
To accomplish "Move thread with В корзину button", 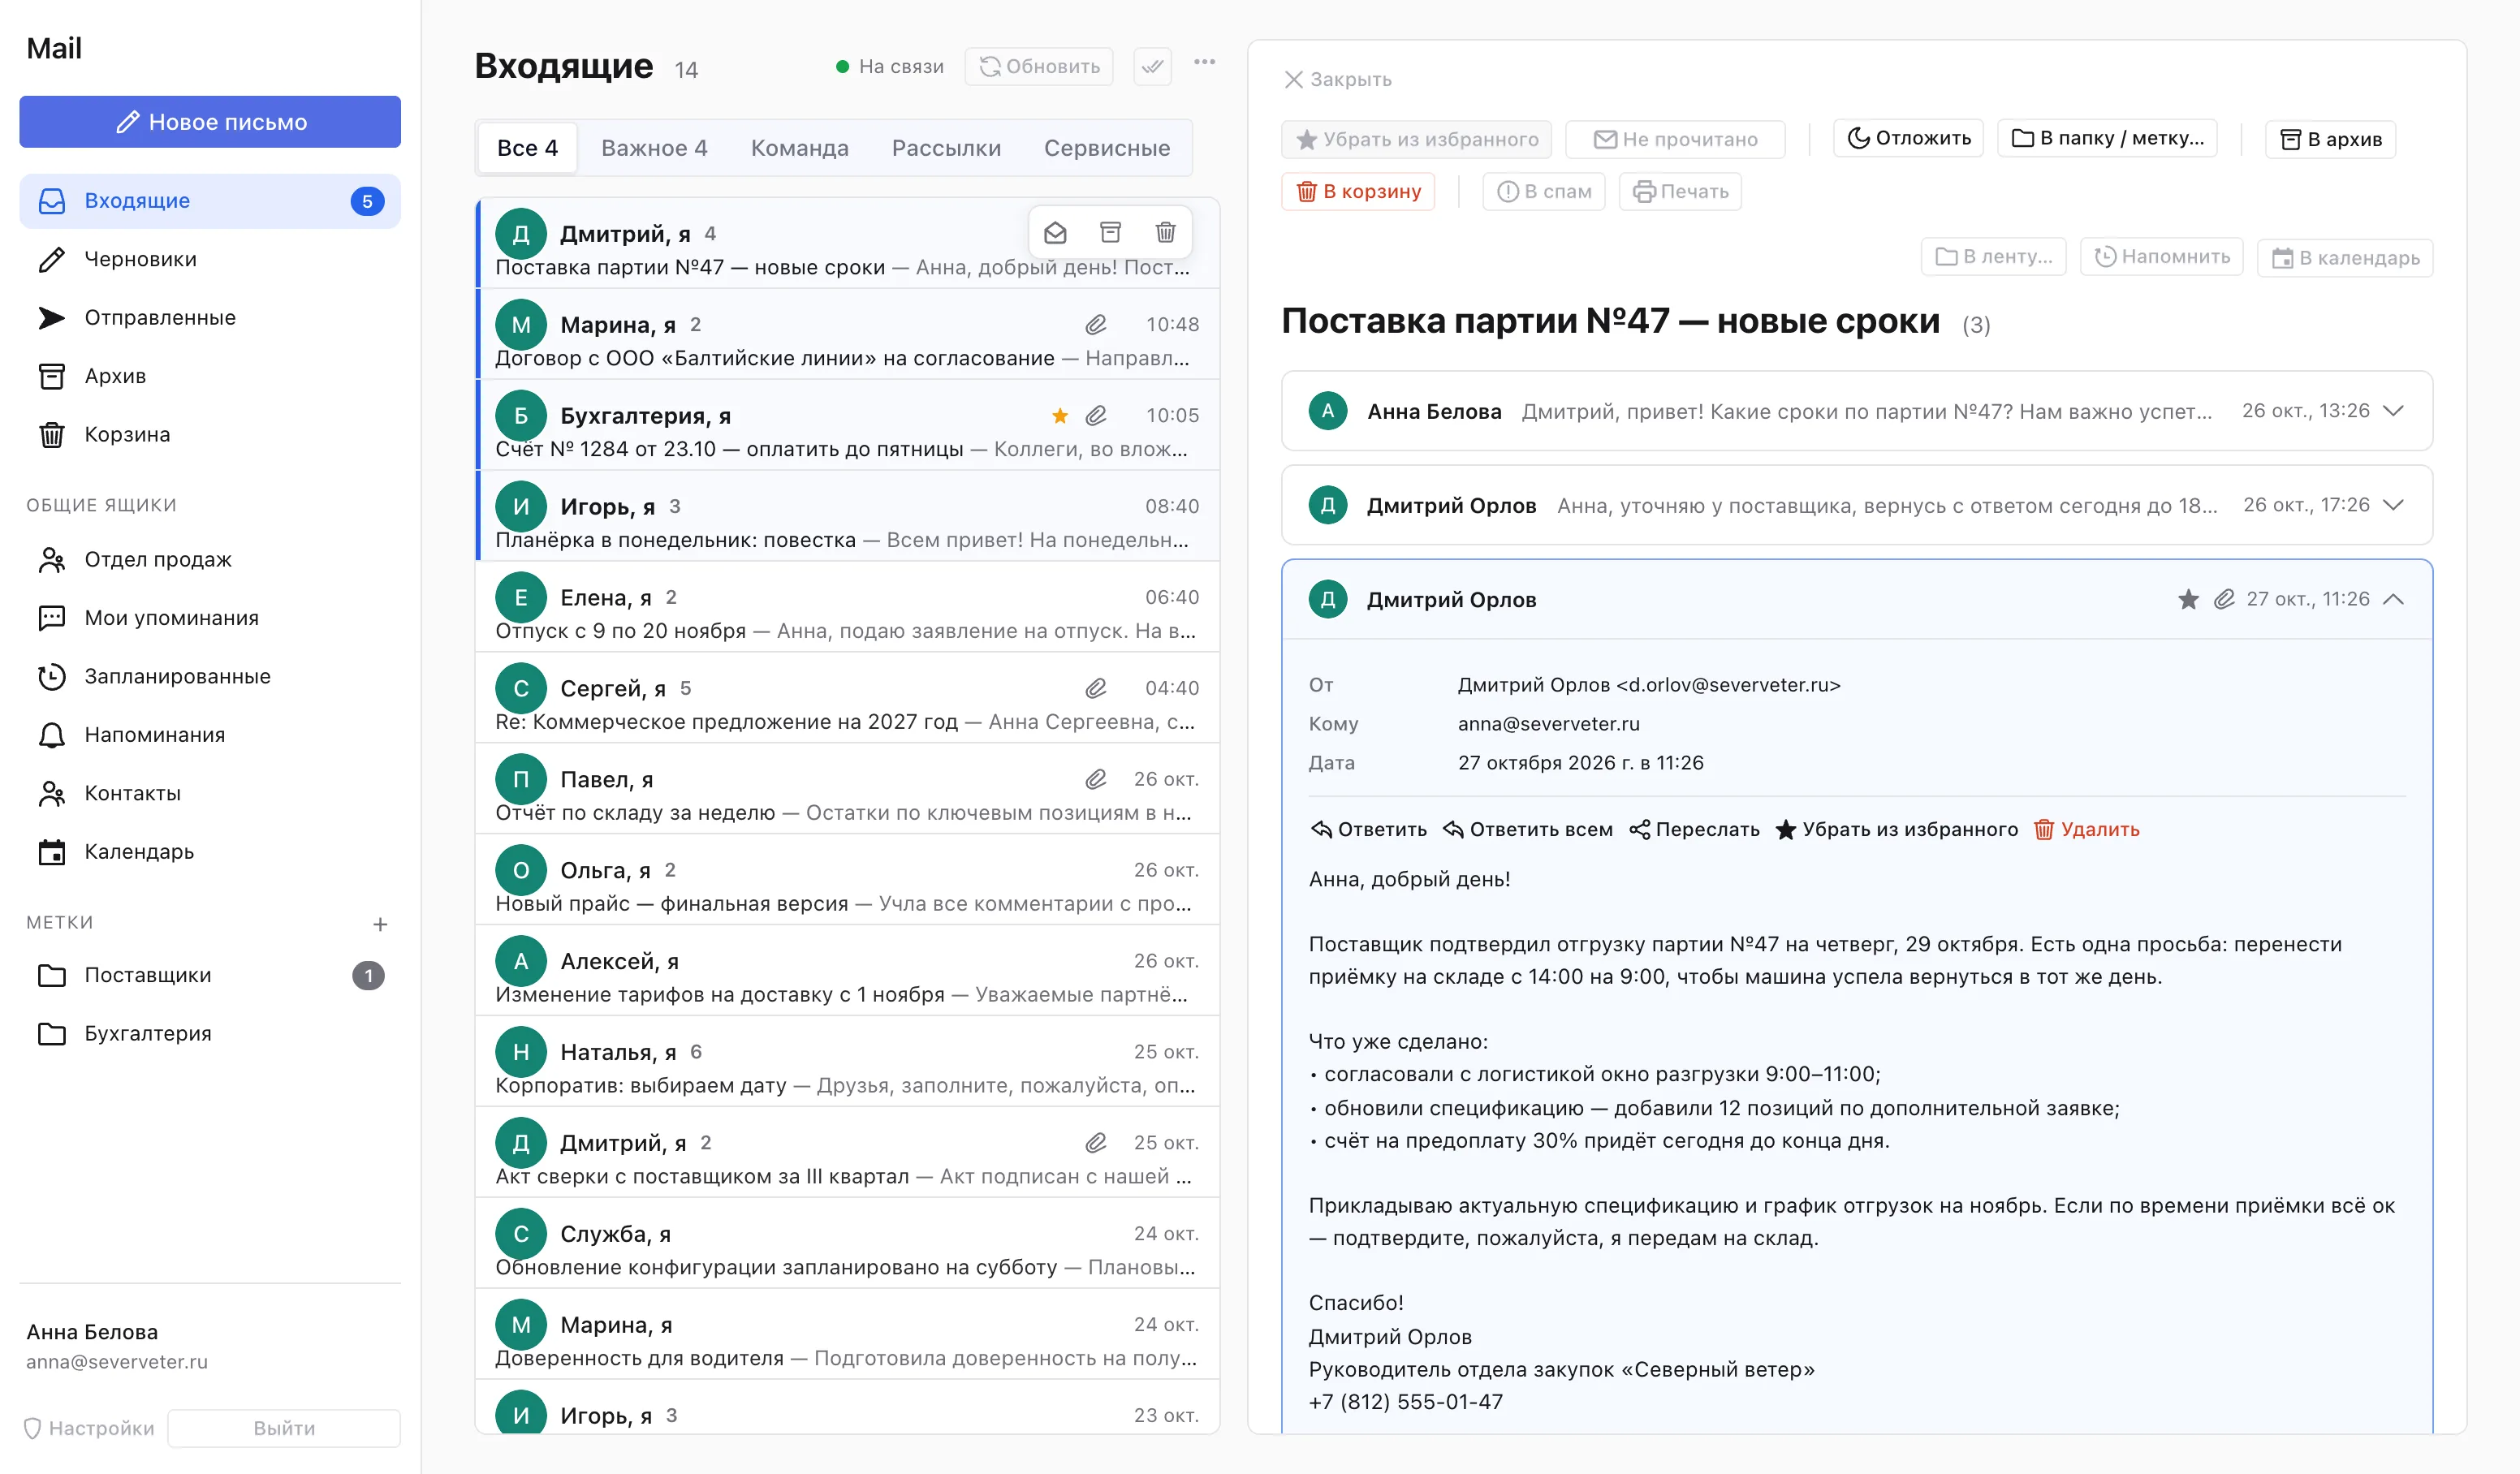I will 1358,191.
